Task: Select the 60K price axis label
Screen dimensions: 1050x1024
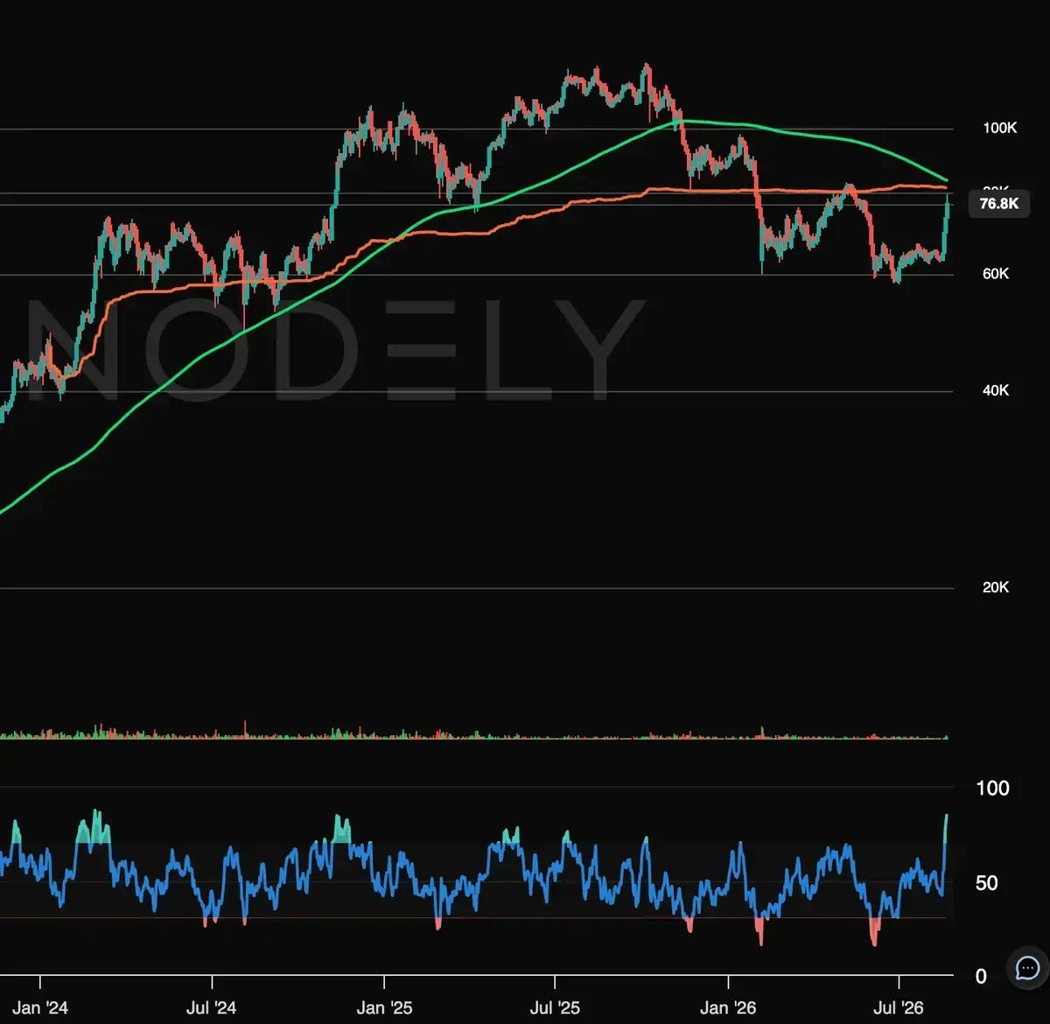Action: (x=996, y=274)
